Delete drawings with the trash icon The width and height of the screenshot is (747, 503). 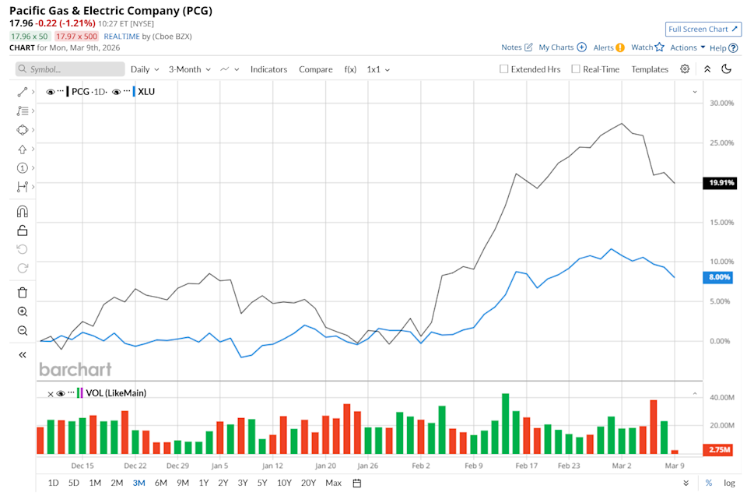click(x=22, y=293)
